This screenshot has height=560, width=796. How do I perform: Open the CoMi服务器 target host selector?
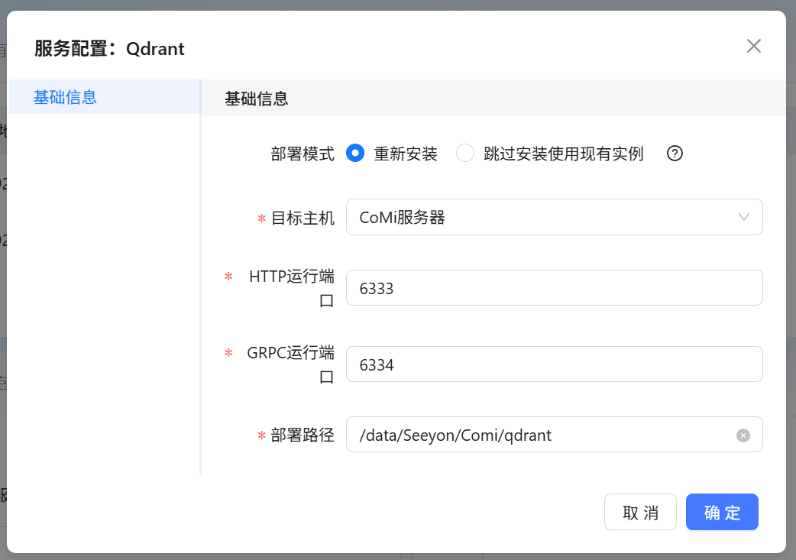542,217
